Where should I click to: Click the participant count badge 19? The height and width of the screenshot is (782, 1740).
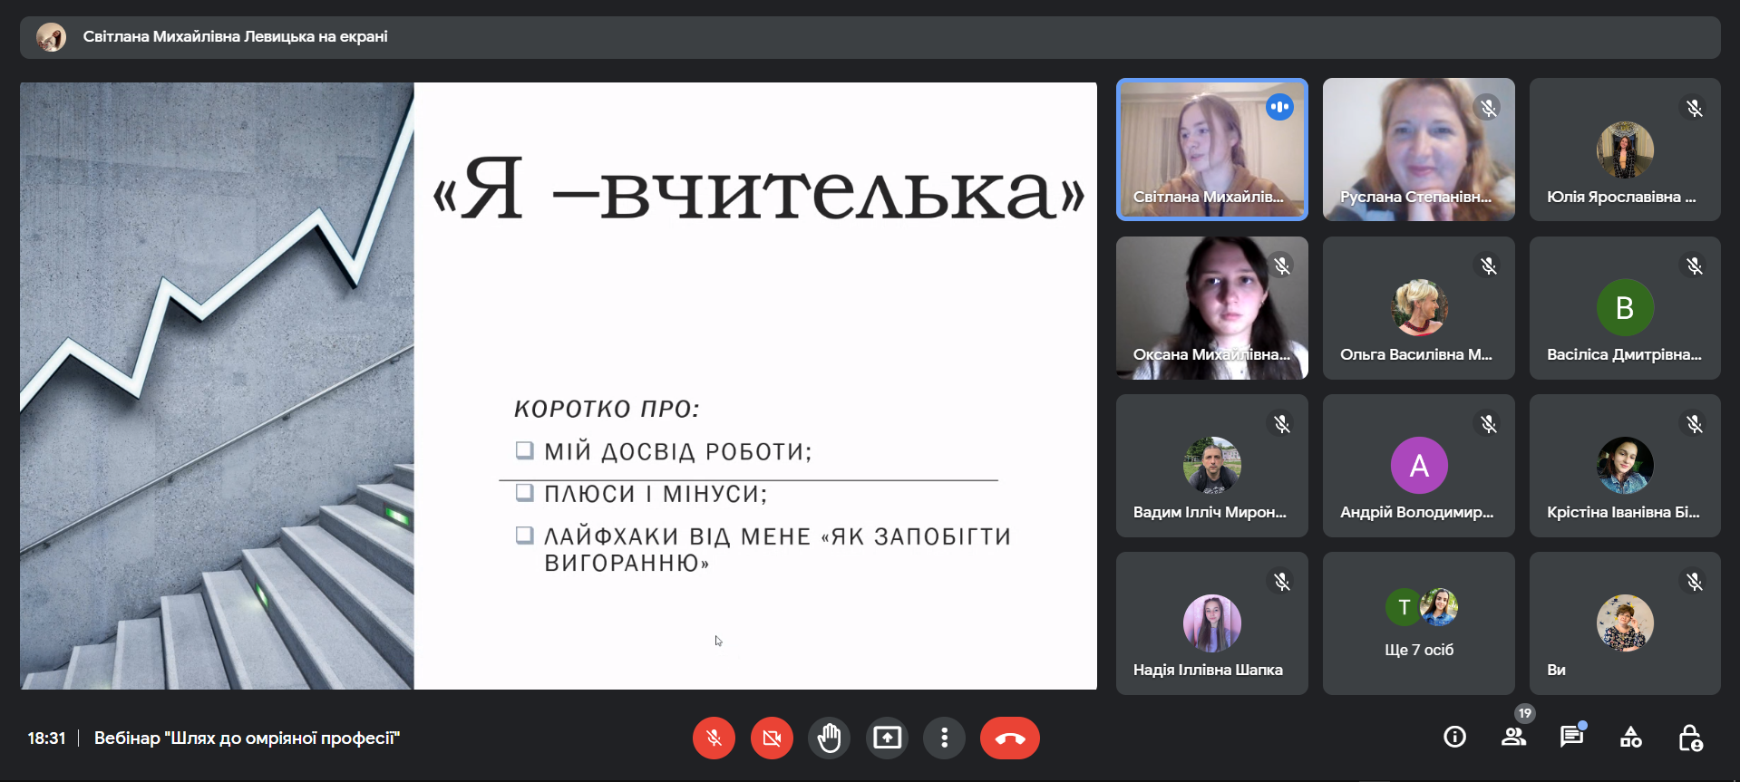pyautogui.click(x=1525, y=713)
